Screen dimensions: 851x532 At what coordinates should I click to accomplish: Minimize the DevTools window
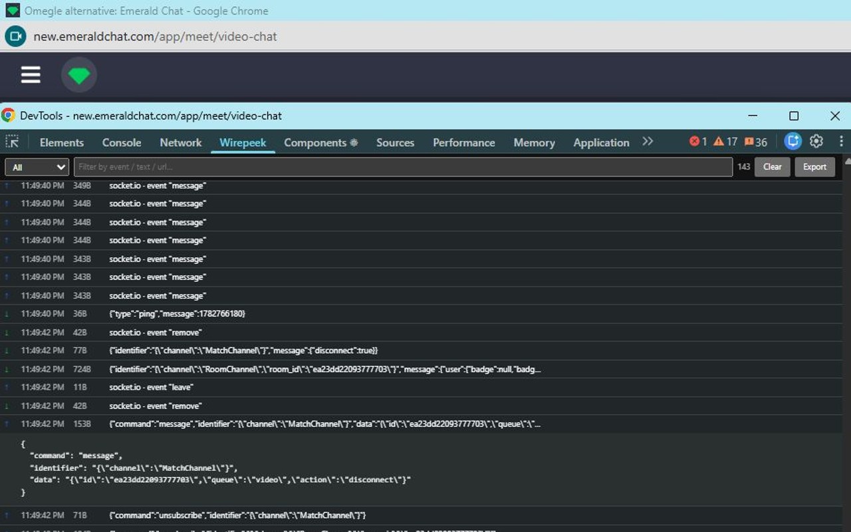coord(753,116)
